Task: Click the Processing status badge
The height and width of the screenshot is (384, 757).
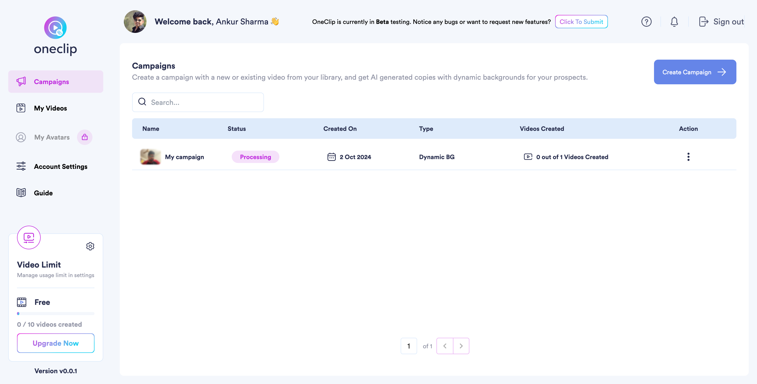Action: (x=255, y=157)
